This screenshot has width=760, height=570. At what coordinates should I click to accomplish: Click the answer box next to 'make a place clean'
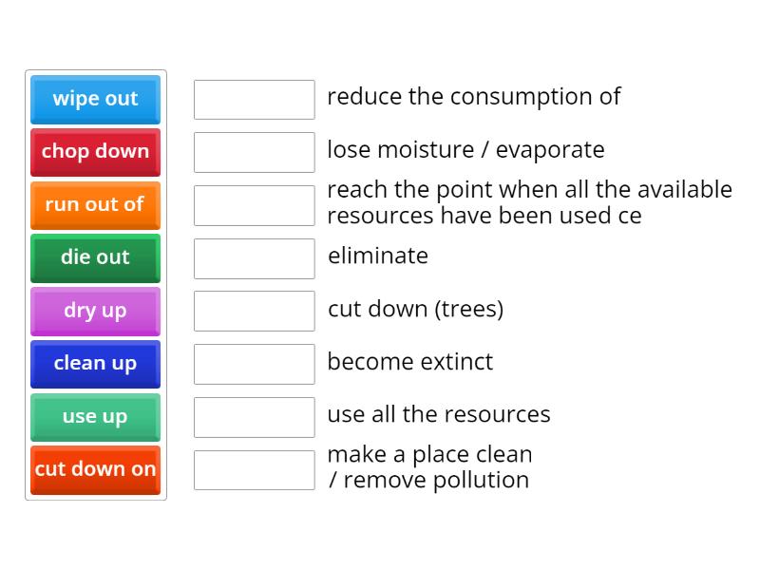click(x=254, y=466)
